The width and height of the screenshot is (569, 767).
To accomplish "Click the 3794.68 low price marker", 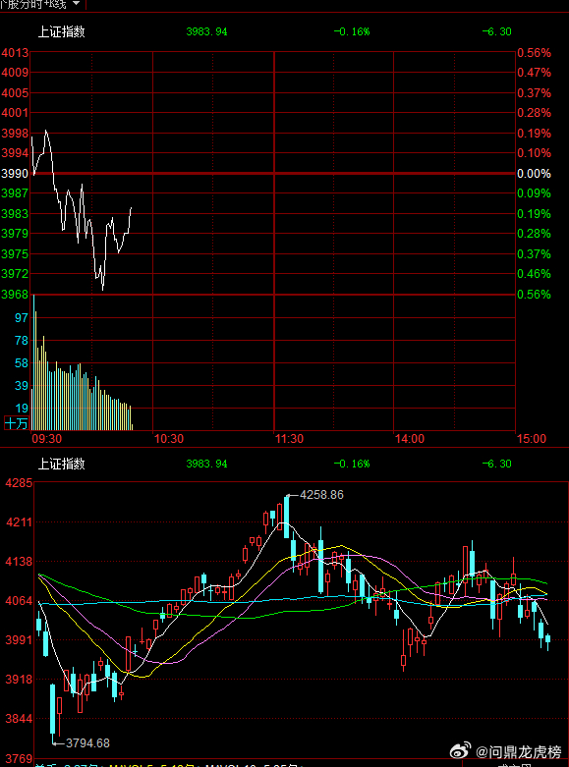I will pyautogui.click(x=87, y=743).
